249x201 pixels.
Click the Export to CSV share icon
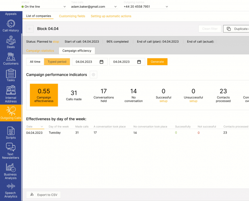(32, 195)
